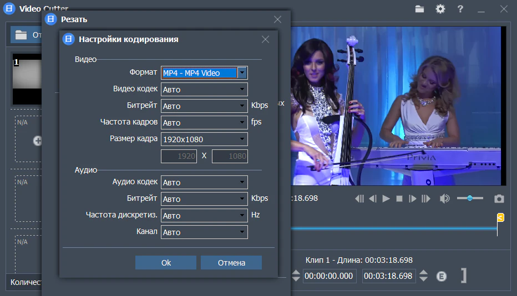Click the yellow end marker on timeline
This screenshot has height=296, width=517.
pyautogui.click(x=500, y=217)
